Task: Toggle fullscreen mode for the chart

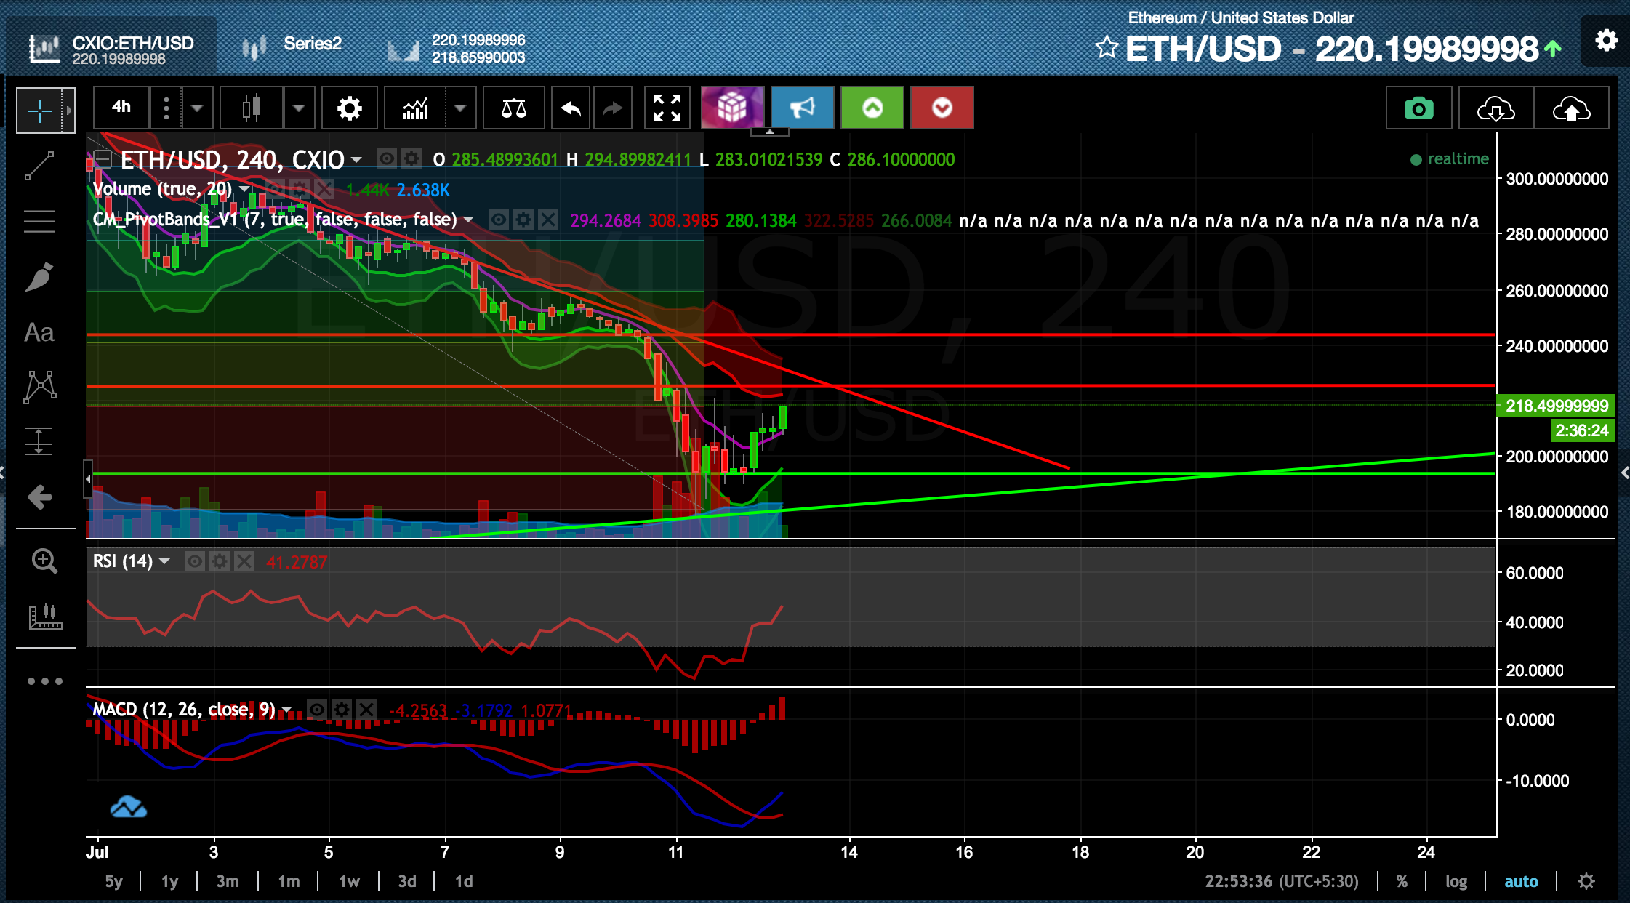Action: pos(667,109)
